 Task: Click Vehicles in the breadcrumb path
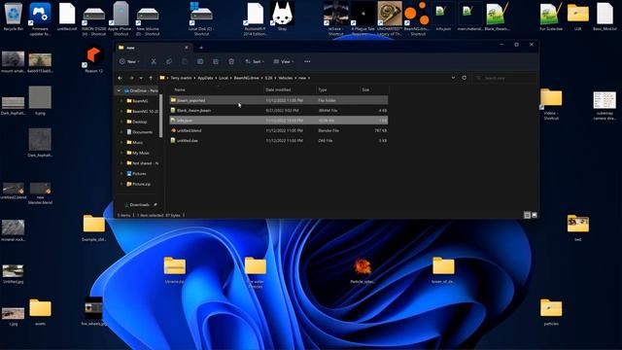coord(285,78)
